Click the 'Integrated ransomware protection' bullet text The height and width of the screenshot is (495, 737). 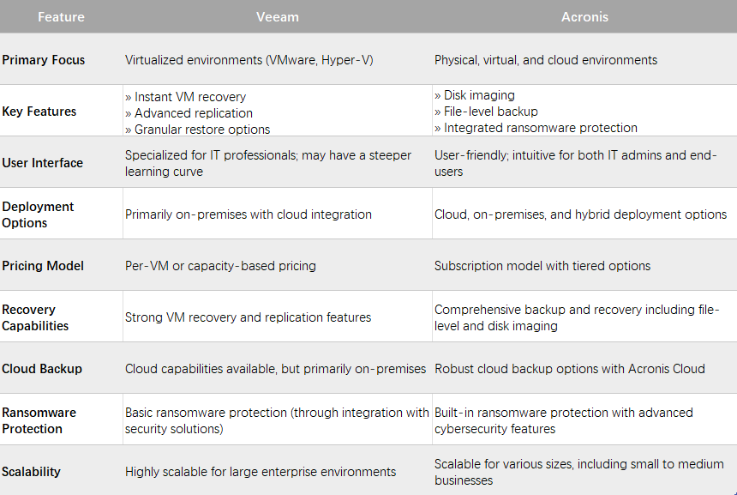541,128
